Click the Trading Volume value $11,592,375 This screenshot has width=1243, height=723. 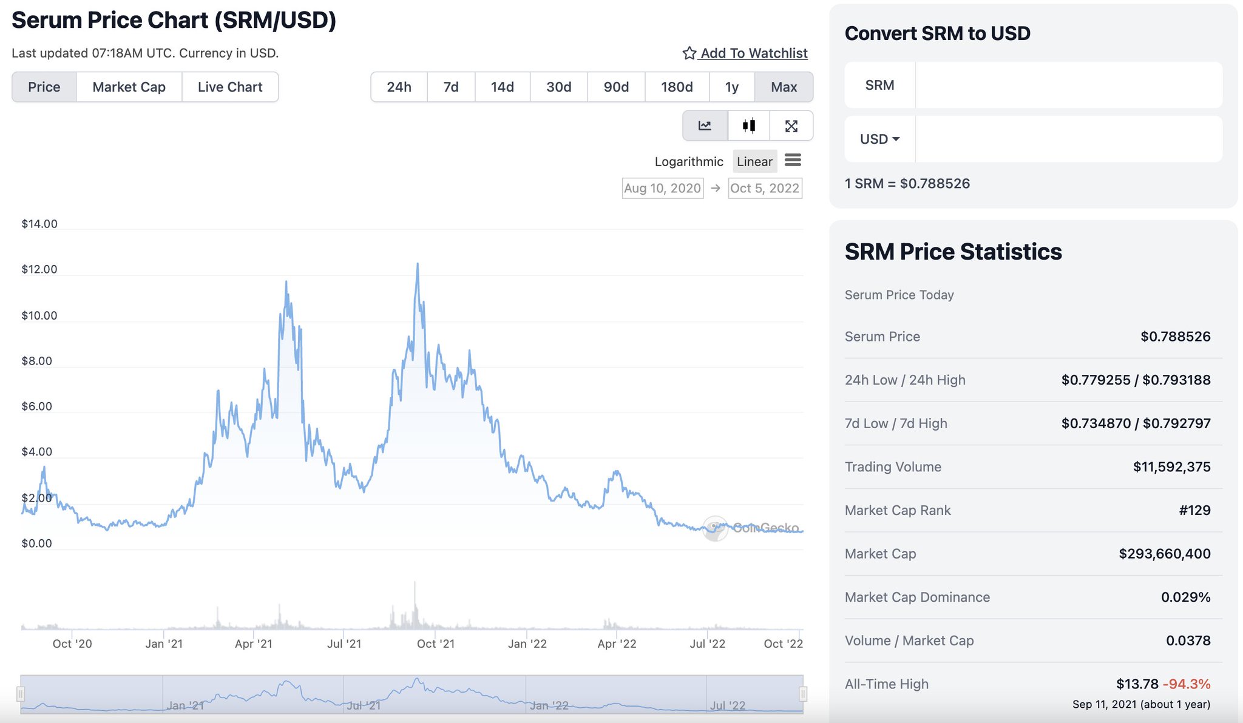[x=1171, y=467]
